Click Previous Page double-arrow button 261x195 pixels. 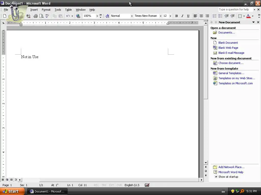coord(206,167)
